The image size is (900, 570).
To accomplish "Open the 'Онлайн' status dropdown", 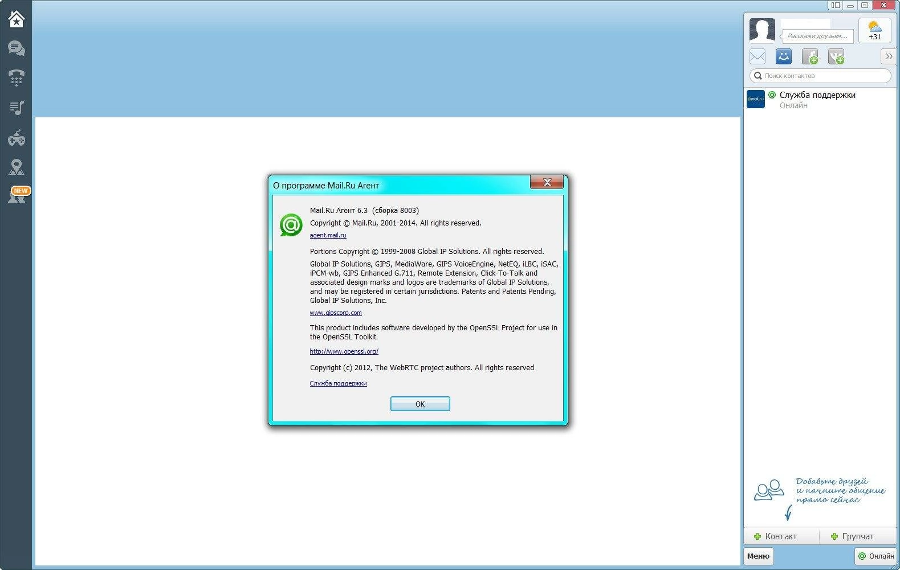I will pyautogui.click(x=876, y=556).
